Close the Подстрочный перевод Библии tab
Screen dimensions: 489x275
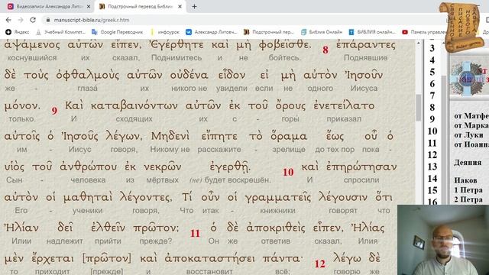pos(180,7)
